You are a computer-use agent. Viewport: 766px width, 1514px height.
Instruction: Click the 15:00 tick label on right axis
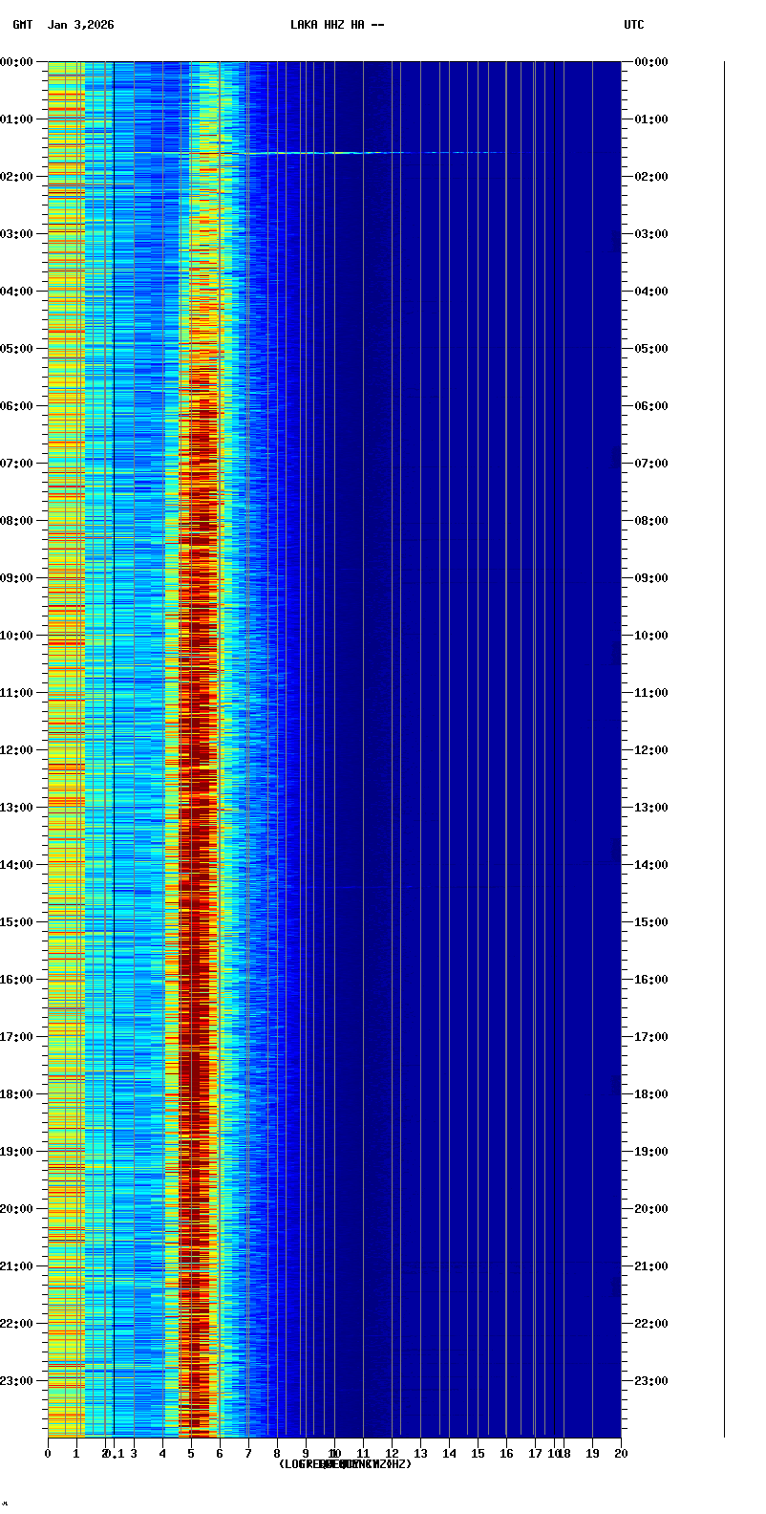point(651,922)
